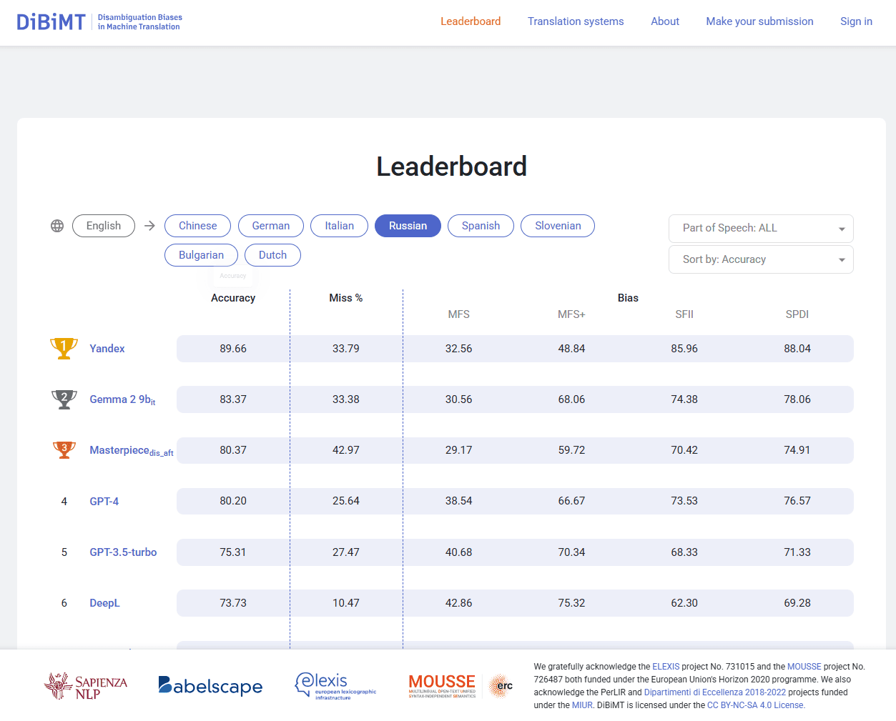Open Dipartimenti di Eccellenza 2018-2022 link
The image size is (896, 721).
point(715,692)
